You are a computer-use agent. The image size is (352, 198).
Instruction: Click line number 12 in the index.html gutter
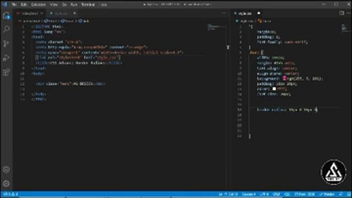22,84
